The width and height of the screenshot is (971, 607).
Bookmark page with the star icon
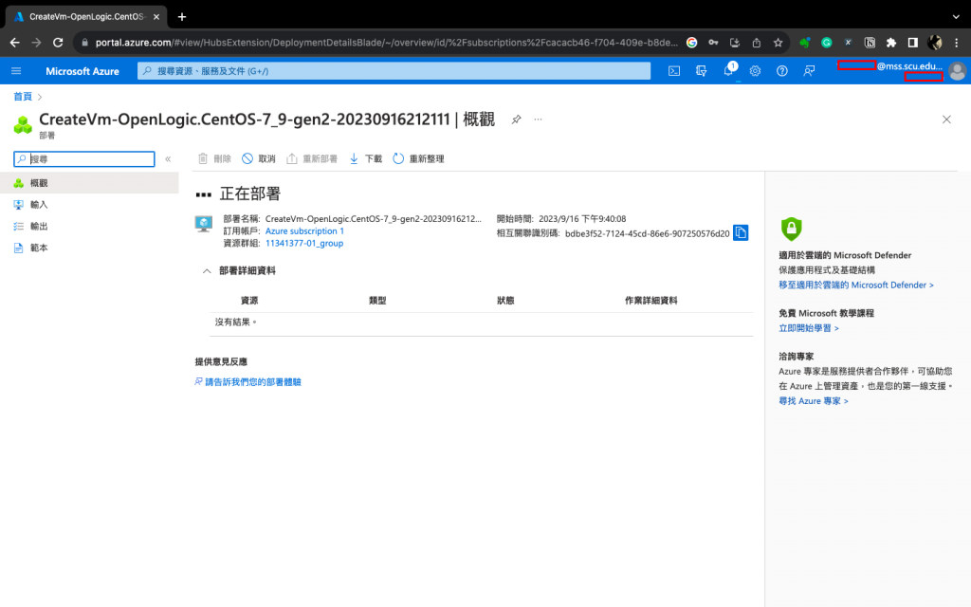point(778,43)
